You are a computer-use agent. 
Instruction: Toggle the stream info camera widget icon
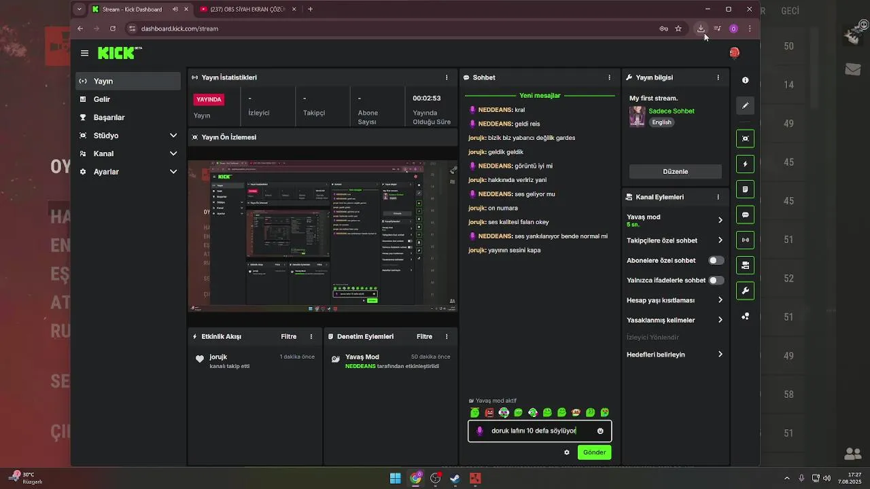click(x=745, y=265)
